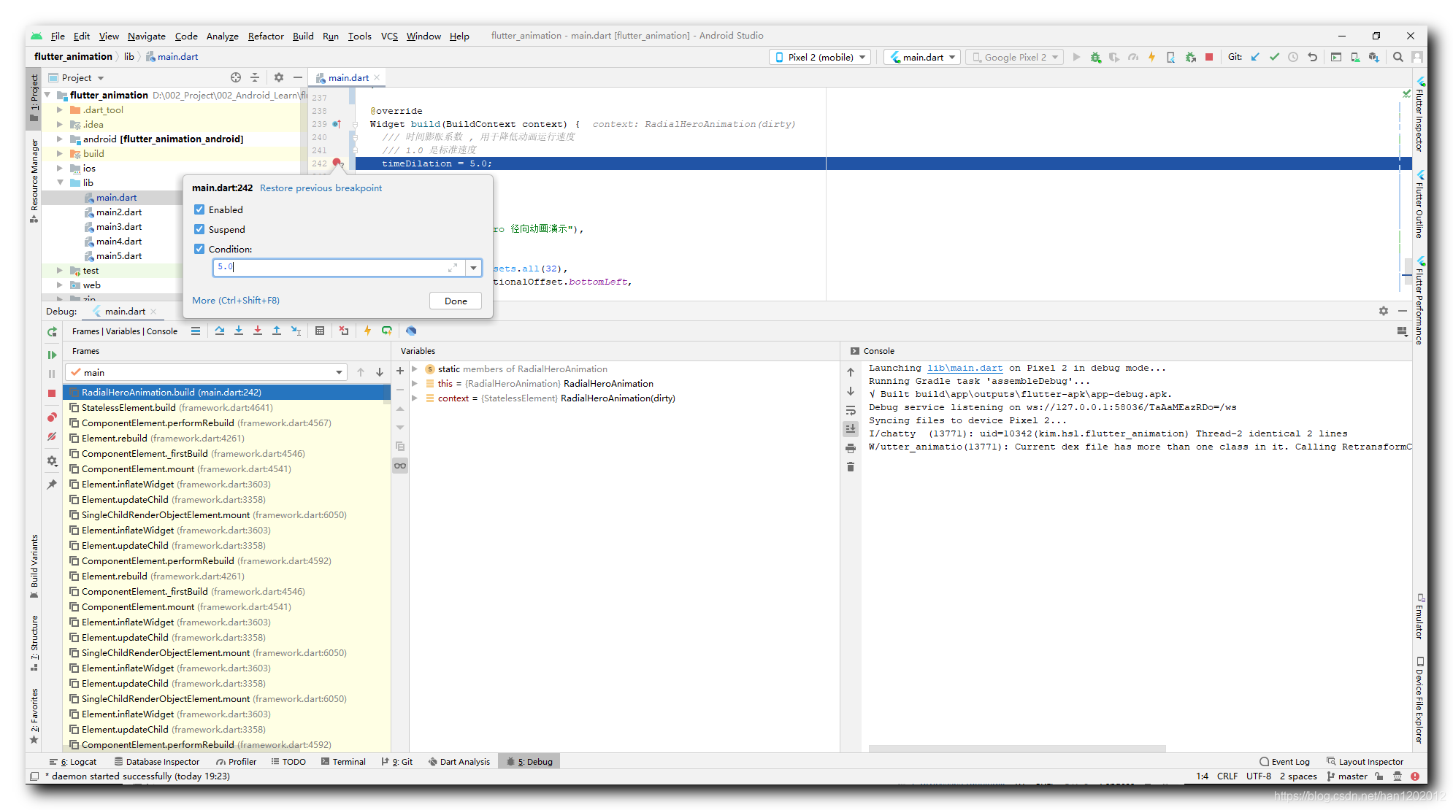Stop the app with red square
The width and height of the screenshot is (1453, 810).
[x=52, y=393]
